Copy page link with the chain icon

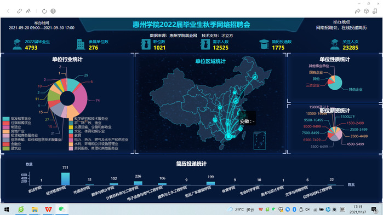(19, 11)
